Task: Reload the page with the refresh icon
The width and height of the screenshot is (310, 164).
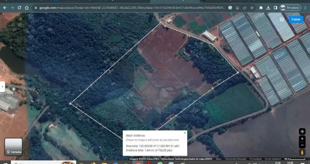Action: click(19, 7)
